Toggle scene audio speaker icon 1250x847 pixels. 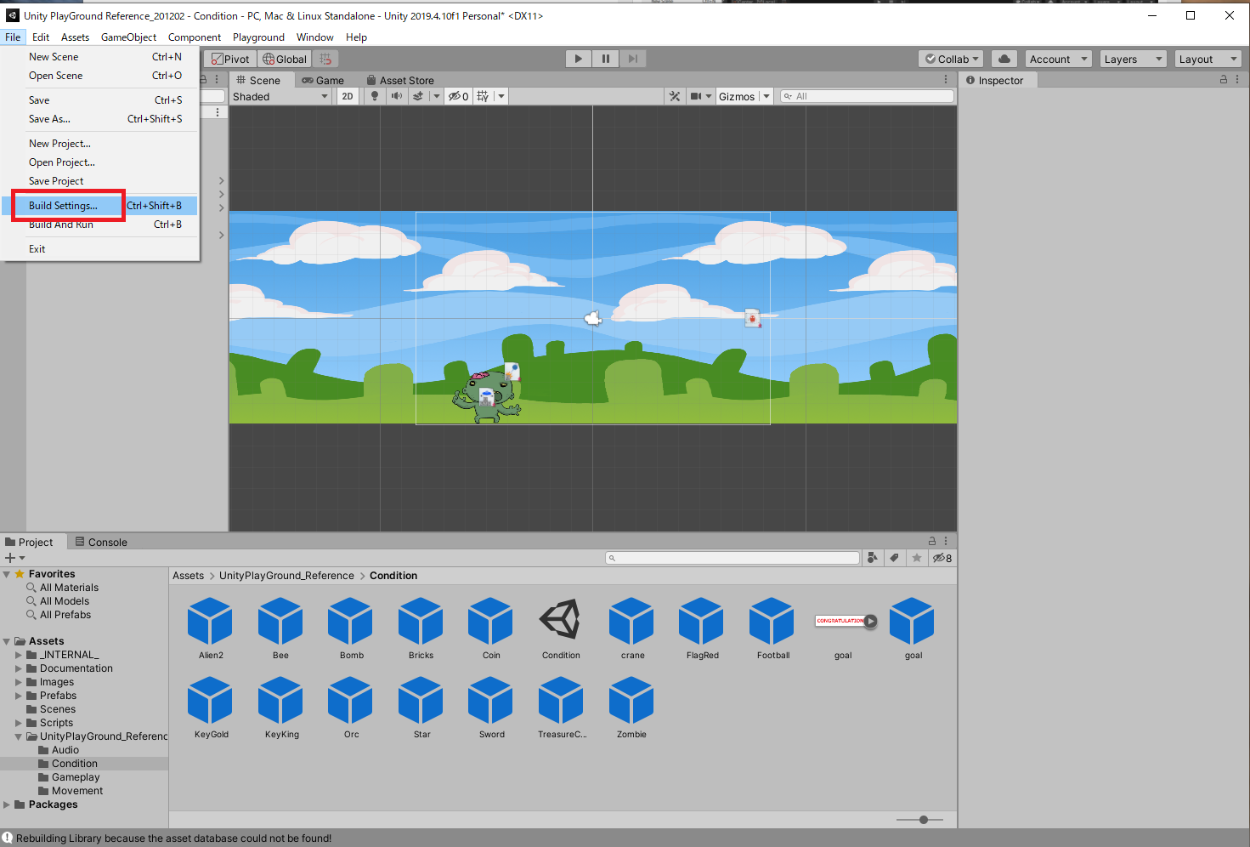point(396,96)
